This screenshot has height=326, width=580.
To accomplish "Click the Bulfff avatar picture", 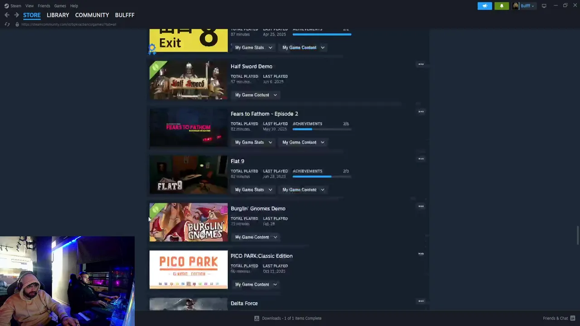I will (516, 6).
